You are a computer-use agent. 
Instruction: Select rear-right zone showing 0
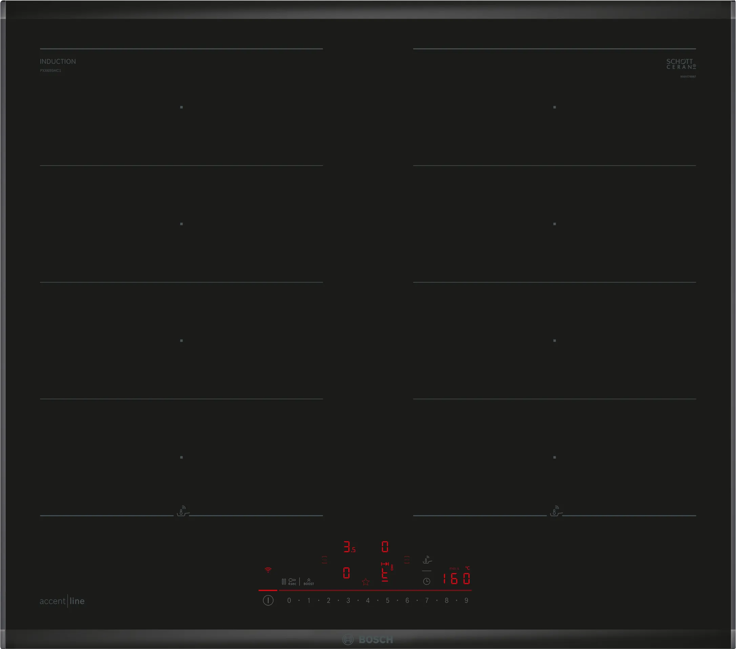pos(385,547)
